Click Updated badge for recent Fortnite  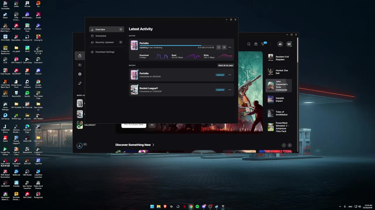[220, 75]
